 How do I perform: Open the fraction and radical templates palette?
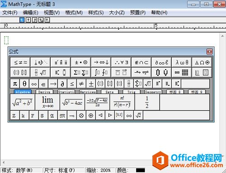tap(40, 72)
